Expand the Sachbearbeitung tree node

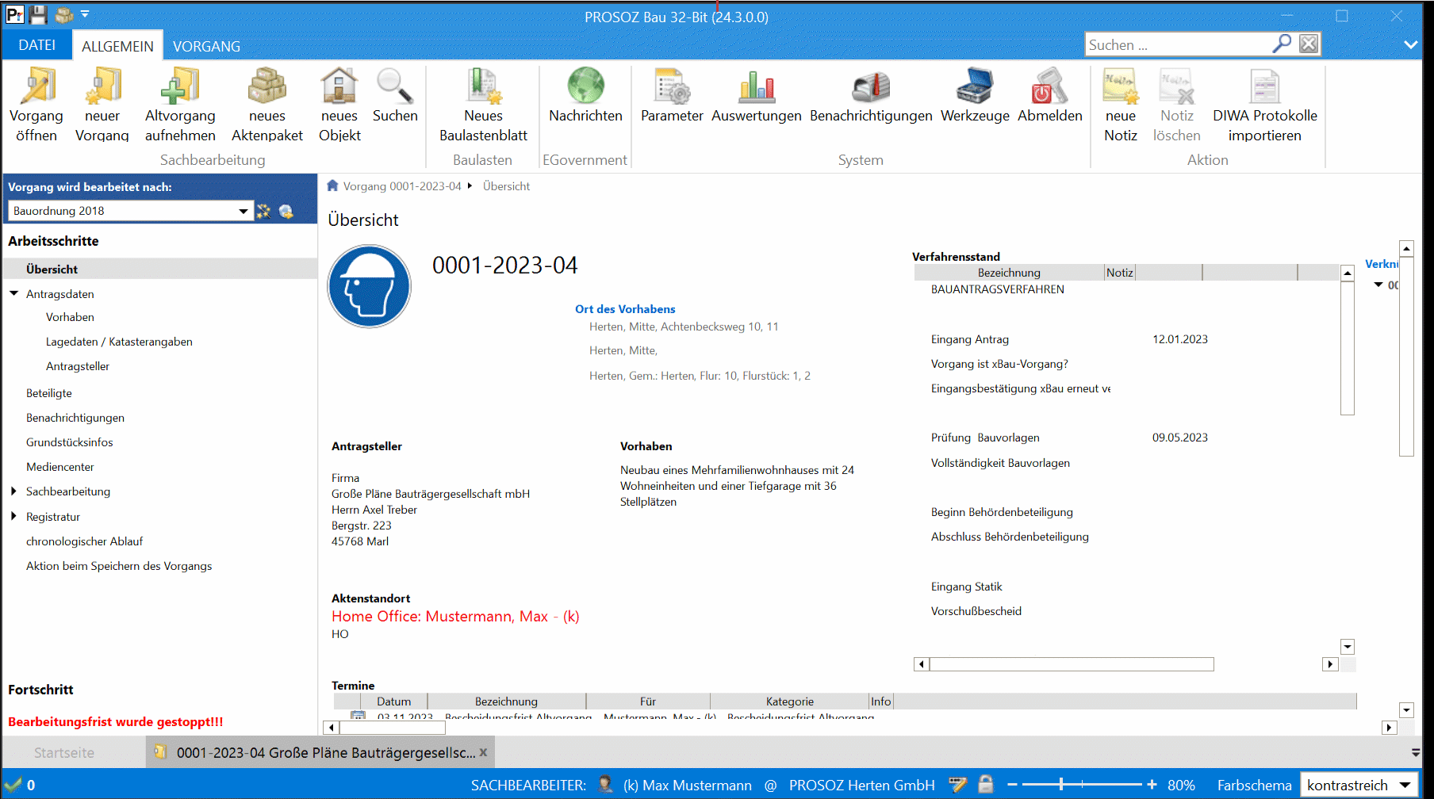pyautogui.click(x=13, y=491)
